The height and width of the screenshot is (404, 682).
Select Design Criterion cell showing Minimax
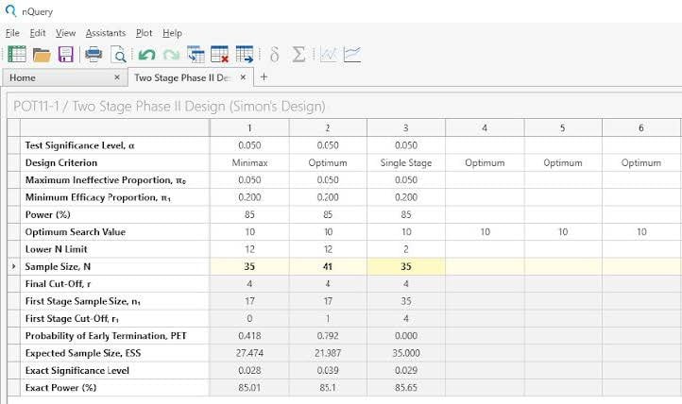[x=249, y=162]
